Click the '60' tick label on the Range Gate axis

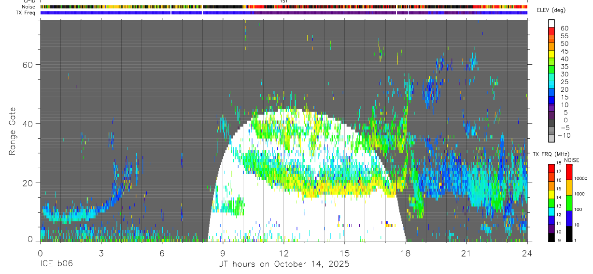coord(28,65)
